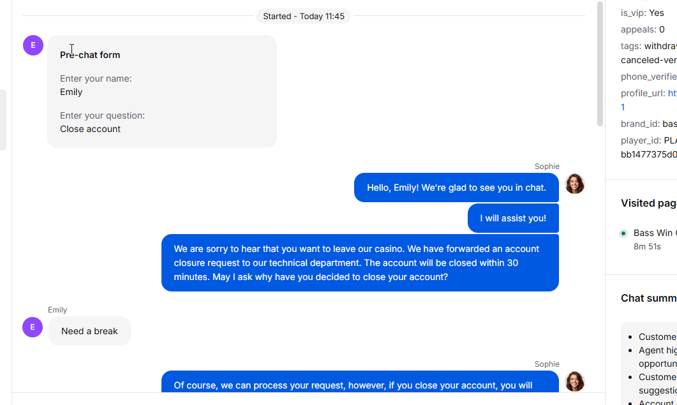Image resolution: width=677 pixels, height=405 pixels.
Task: Select the 'Need a break' message bubble
Action: click(89, 331)
